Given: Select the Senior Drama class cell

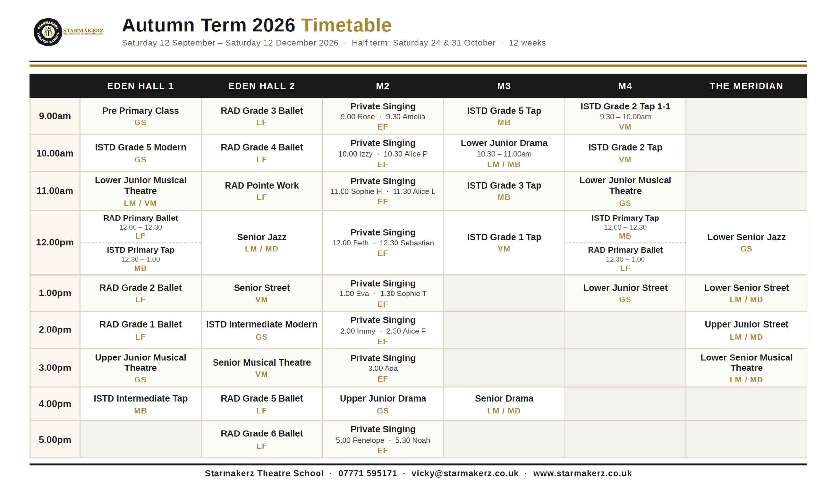Looking at the screenshot, I should pyautogui.click(x=504, y=404).
